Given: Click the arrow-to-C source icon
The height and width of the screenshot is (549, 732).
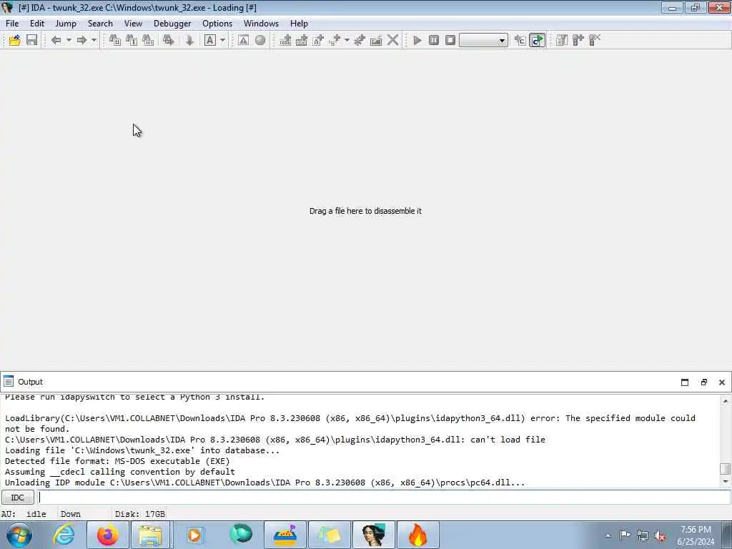Looking at the screenshot, I should click(520, 40).
